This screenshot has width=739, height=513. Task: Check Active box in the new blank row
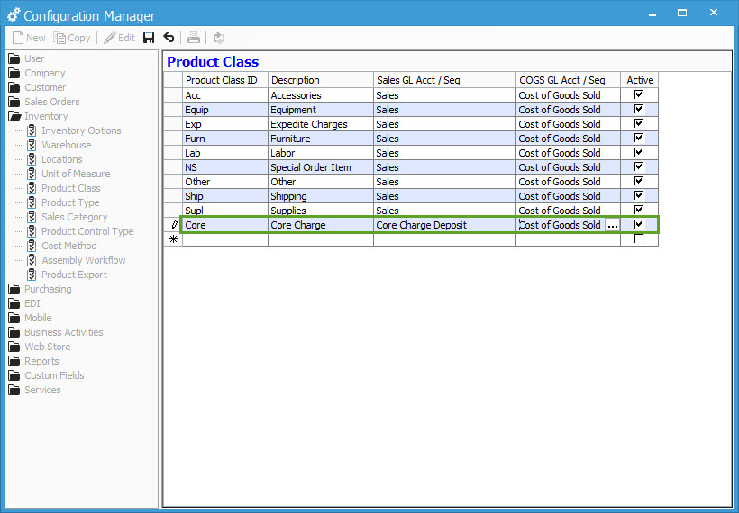[639, 239]
